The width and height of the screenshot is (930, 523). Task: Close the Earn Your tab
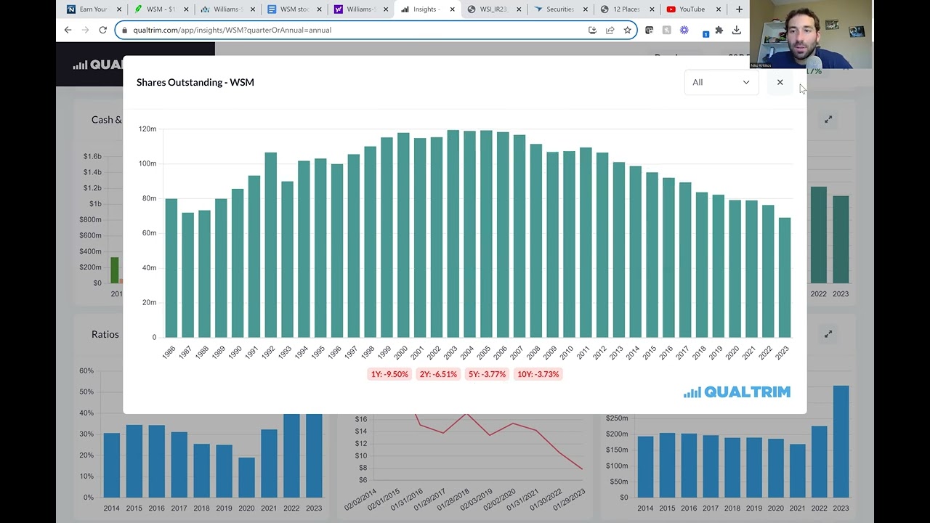(119, 9)
